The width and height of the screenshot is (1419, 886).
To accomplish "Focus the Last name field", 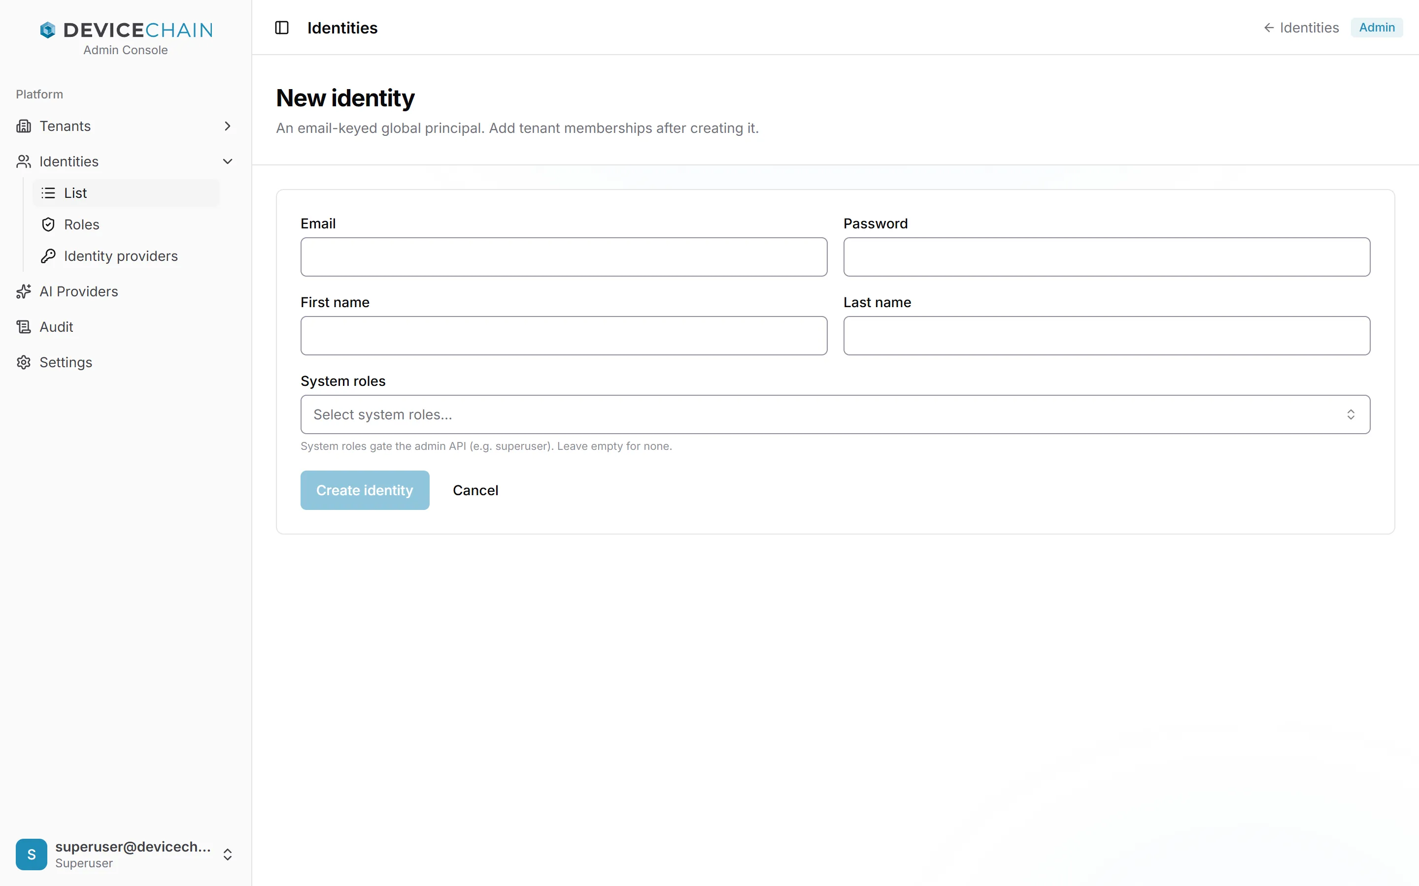I will click(1107, 336).
